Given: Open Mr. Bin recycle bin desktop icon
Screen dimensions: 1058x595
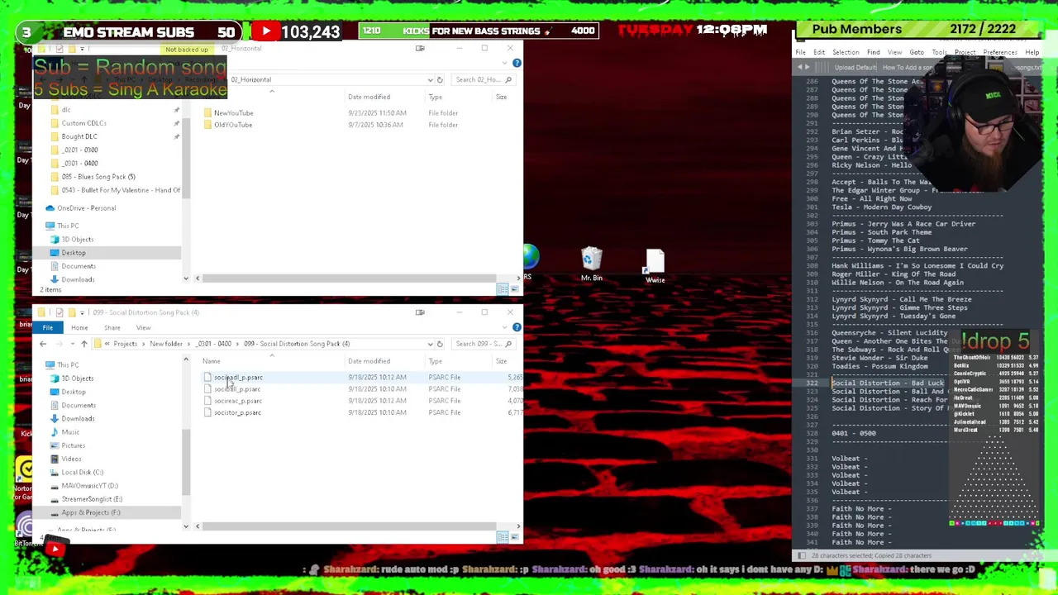Looking at the screenshot, I should pos(591,265).
